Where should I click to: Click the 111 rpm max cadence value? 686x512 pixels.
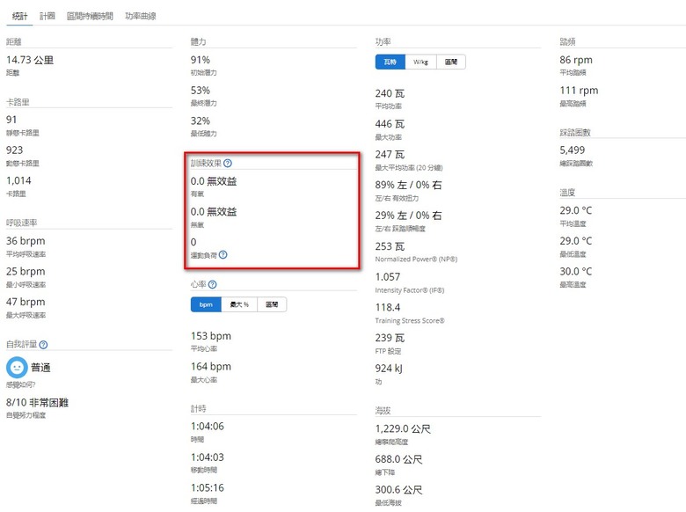pyautogui.click(x=579, y=91)
